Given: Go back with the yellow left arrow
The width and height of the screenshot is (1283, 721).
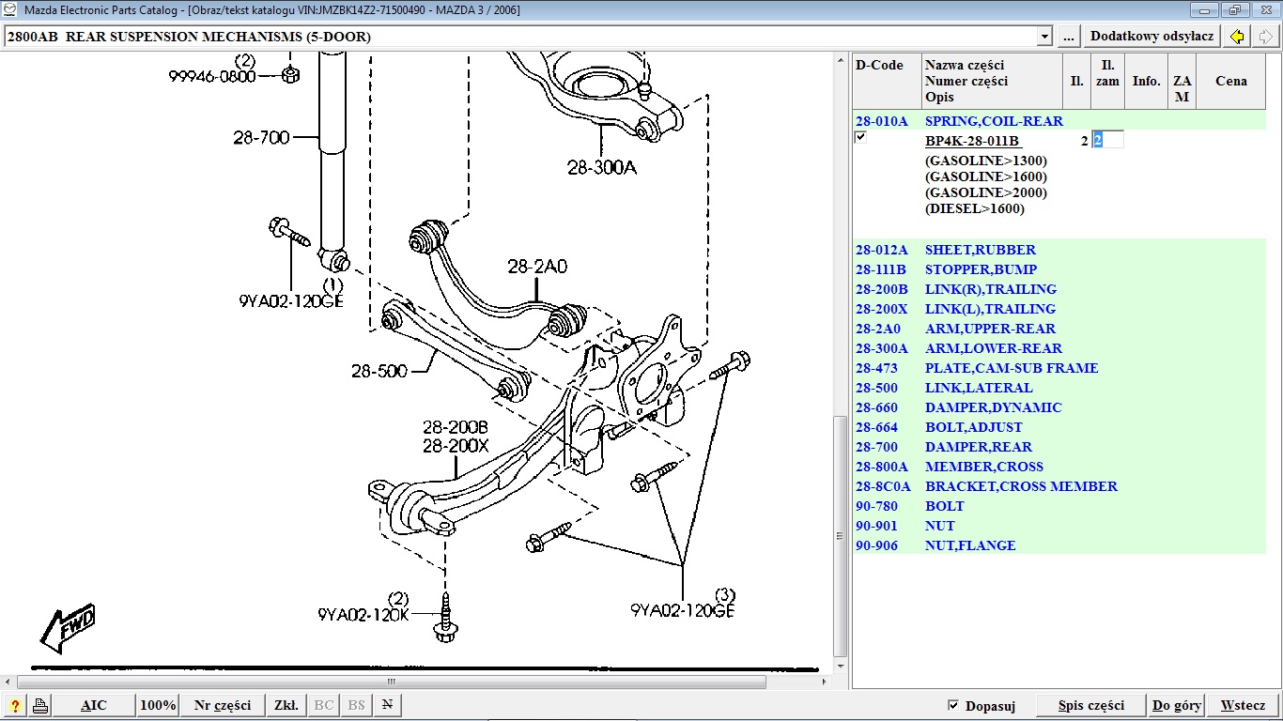Looking at the screenshot, I should pyautogui.click(x=1238, y=37).
